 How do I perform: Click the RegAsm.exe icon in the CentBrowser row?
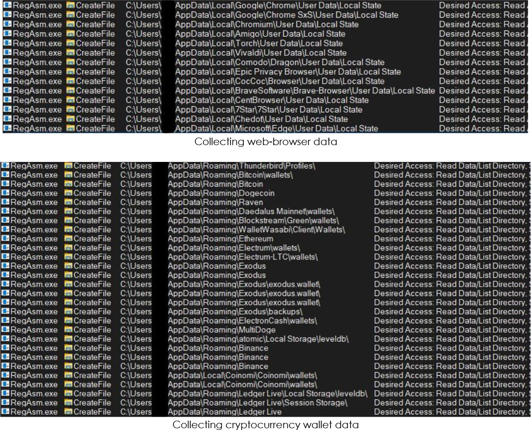pos(8,100)
